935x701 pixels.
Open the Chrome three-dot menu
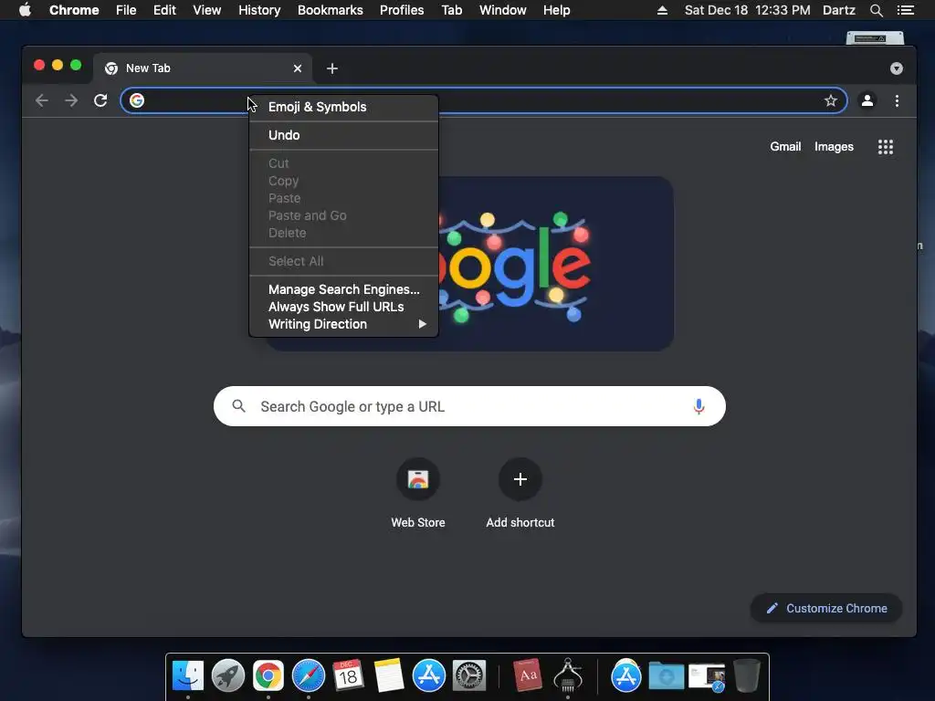tap(897, 100)
